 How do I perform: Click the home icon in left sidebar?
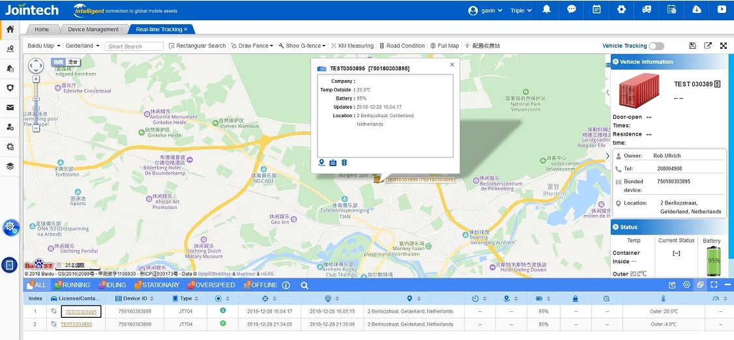pos(10,29)
